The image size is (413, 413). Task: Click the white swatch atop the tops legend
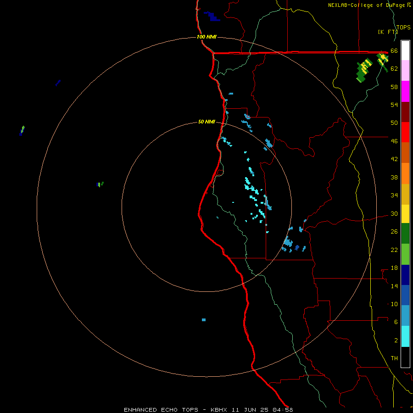click(x=405, y=50)
